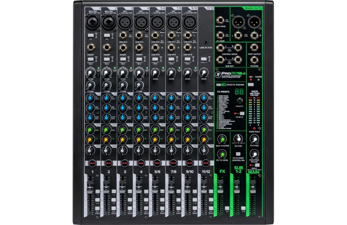Viewport: 347px width, 225px height.
Task: Toggle the Break mute-all-channels switch
Action: [x=256, y=165]
